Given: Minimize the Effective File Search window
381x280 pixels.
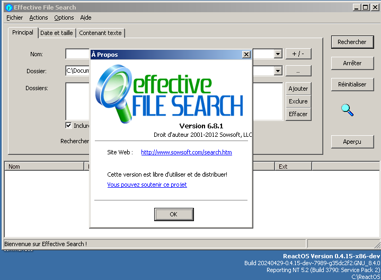Looking at the screenshot, I should (357, 7).
